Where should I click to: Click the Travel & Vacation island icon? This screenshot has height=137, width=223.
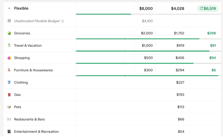pyautogui.click(x=9, y=46)
